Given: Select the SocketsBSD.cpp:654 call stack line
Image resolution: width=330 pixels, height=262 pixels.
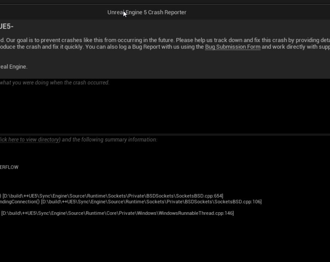Looking at the screenshot, I should click(x=111, y=196).
